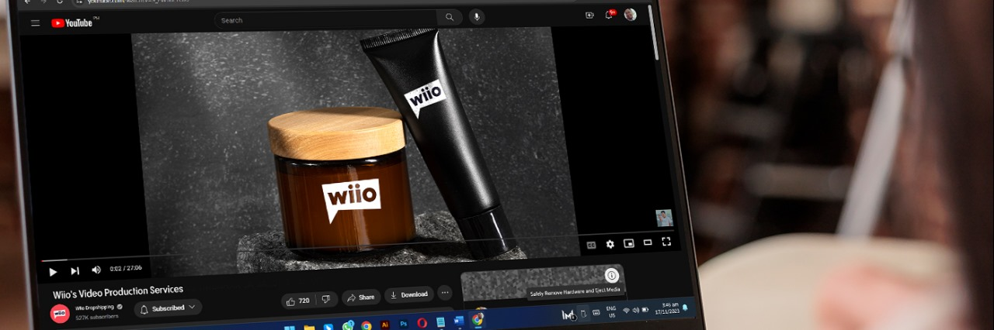Click the Download button
The height and width of the screenshot is (330, 994).
408,294
